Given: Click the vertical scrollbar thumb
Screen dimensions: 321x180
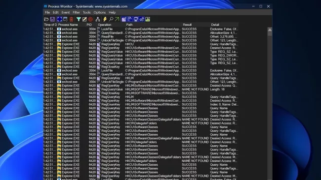Looking at the screenshot, I should [270, 34].
